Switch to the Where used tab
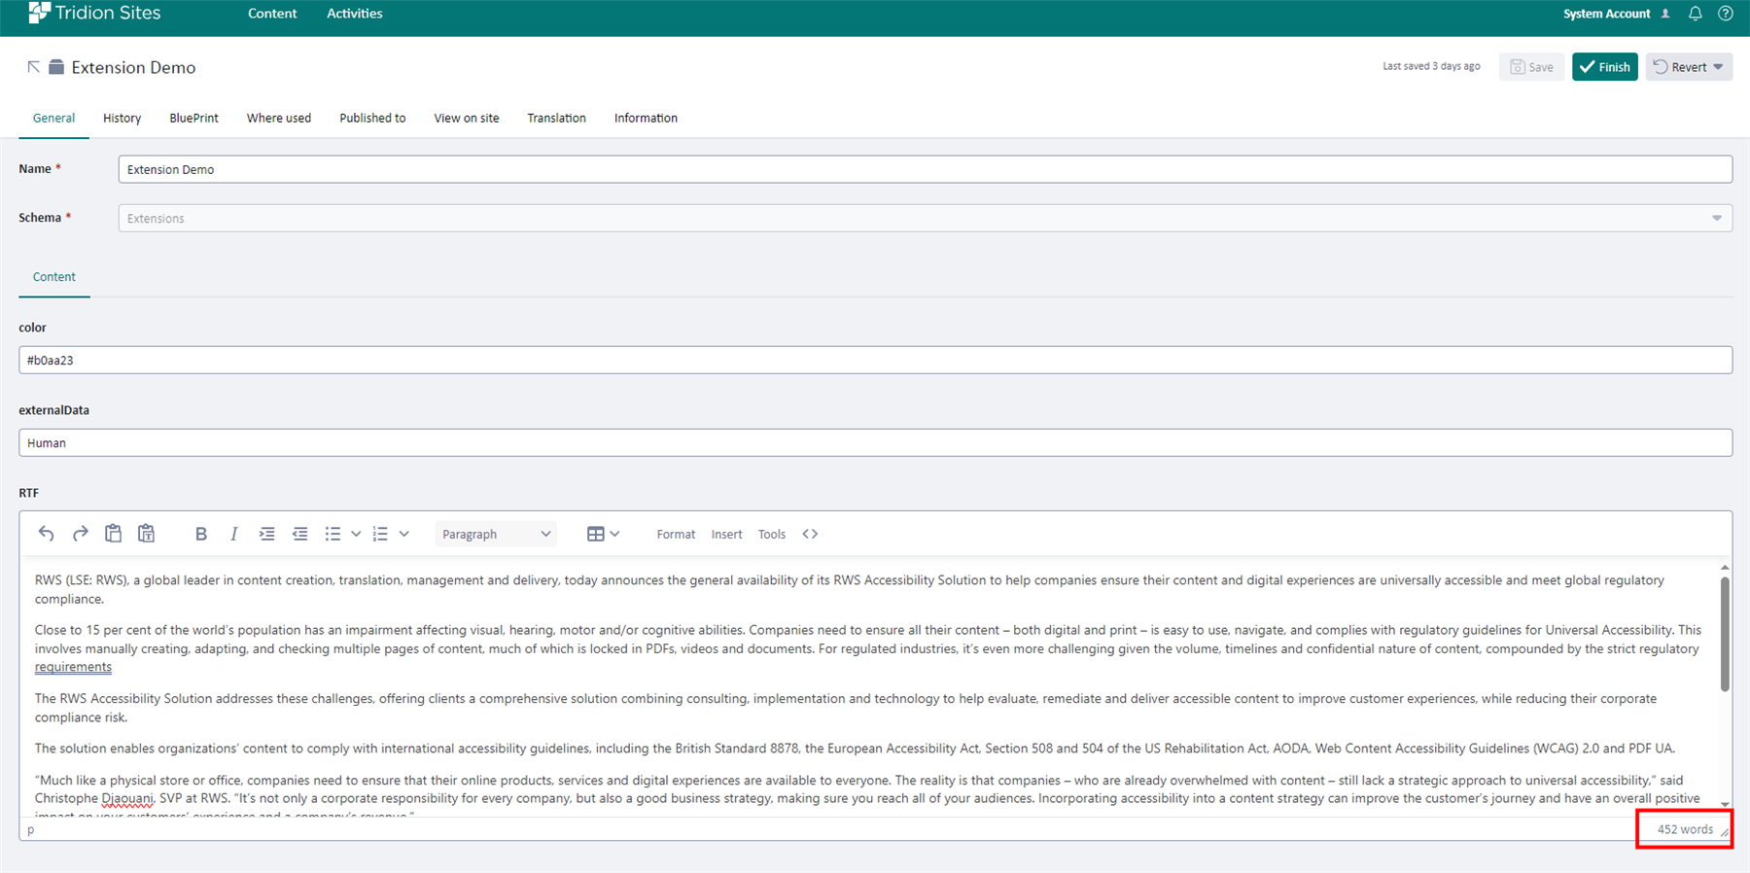 pyautogui.click(x=279, y=118)
